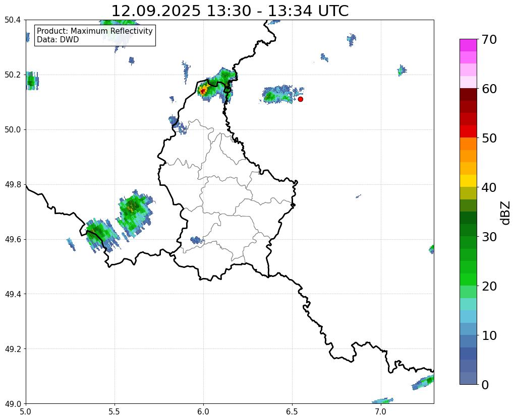The height and width of the screenshot is (420, 516).
Task: Click the 6.5 longitude tick label
Action: click(292, 412)
